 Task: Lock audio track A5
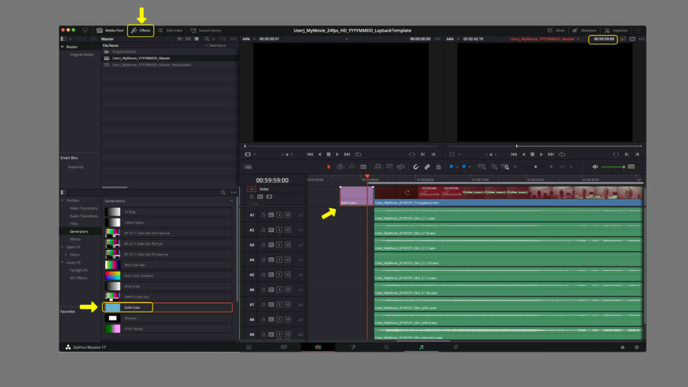point(263,275)
